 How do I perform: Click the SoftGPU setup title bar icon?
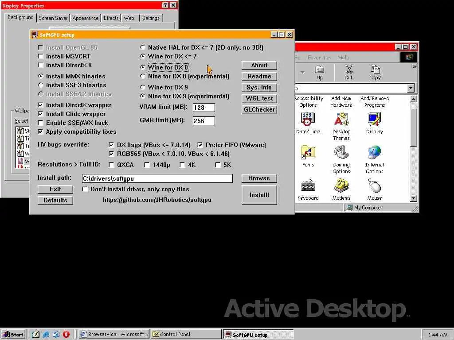pyautogui.click(x=35, y=35)
